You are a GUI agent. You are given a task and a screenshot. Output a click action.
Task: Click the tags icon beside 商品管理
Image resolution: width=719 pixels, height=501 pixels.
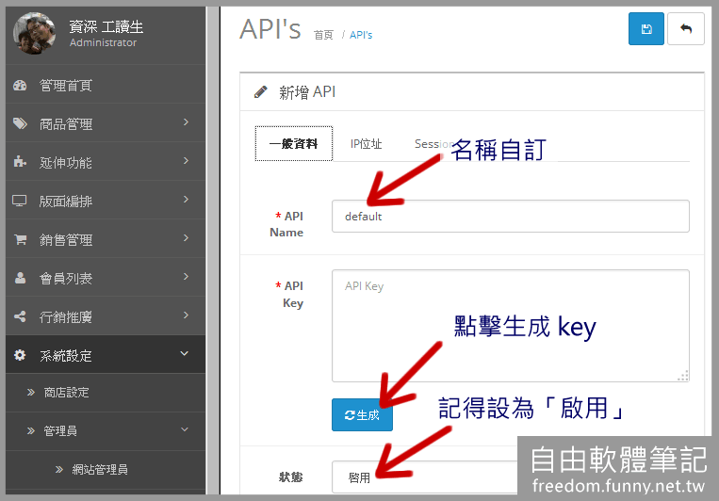[x=20, y=123]
